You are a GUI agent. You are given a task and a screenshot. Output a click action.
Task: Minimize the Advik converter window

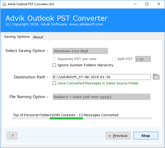(x=135, y=4)
